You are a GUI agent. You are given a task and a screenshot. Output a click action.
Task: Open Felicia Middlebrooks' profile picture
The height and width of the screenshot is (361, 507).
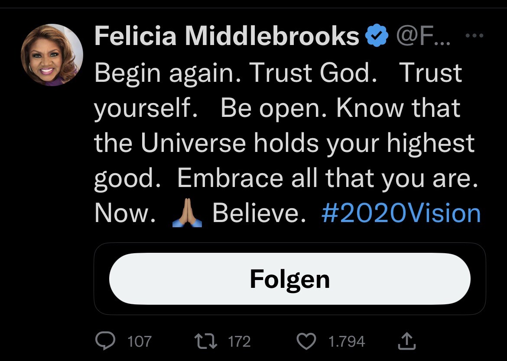tap(52, 55)
